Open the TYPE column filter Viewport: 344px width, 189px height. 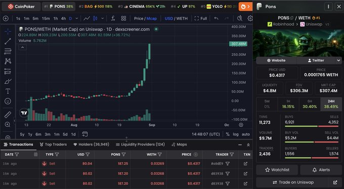(57, 154)
